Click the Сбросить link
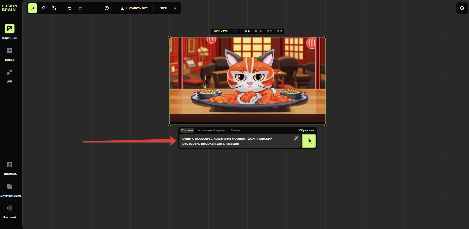 click(306, 130)
